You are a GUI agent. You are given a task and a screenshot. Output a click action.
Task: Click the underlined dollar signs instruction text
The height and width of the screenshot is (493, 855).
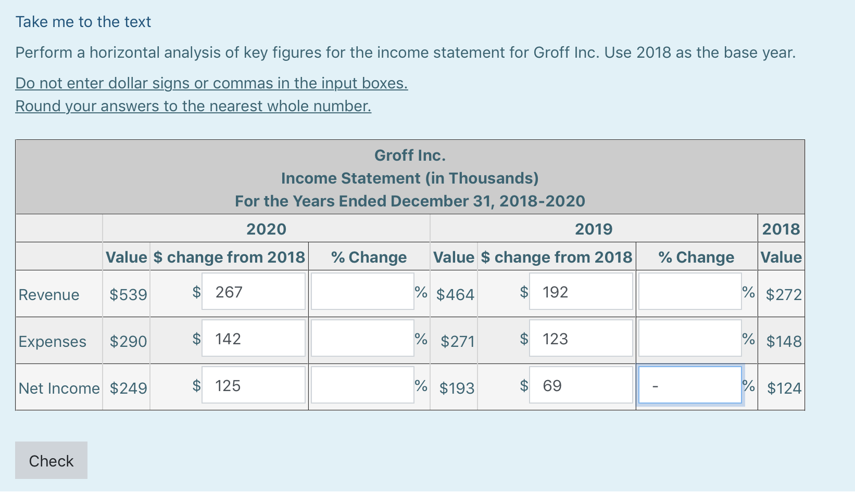point(211,83)
